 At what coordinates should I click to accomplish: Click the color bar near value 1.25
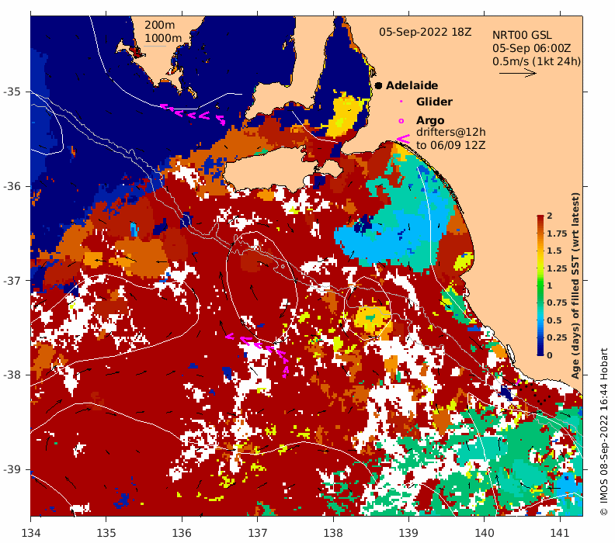(540, 268)
